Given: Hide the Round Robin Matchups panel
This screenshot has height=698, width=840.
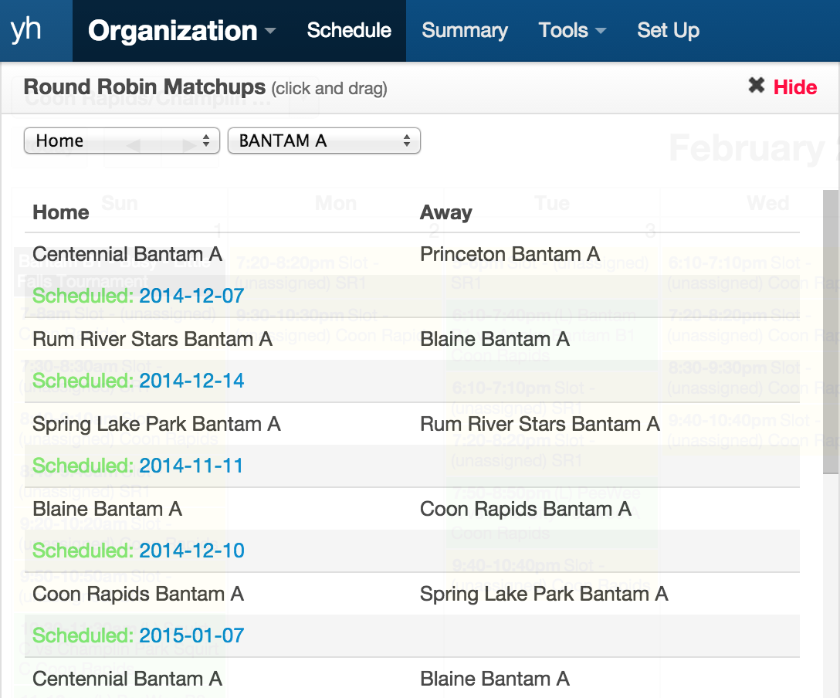Looking at the screenshot, I should pyautogui.click(x=795, y=87).
